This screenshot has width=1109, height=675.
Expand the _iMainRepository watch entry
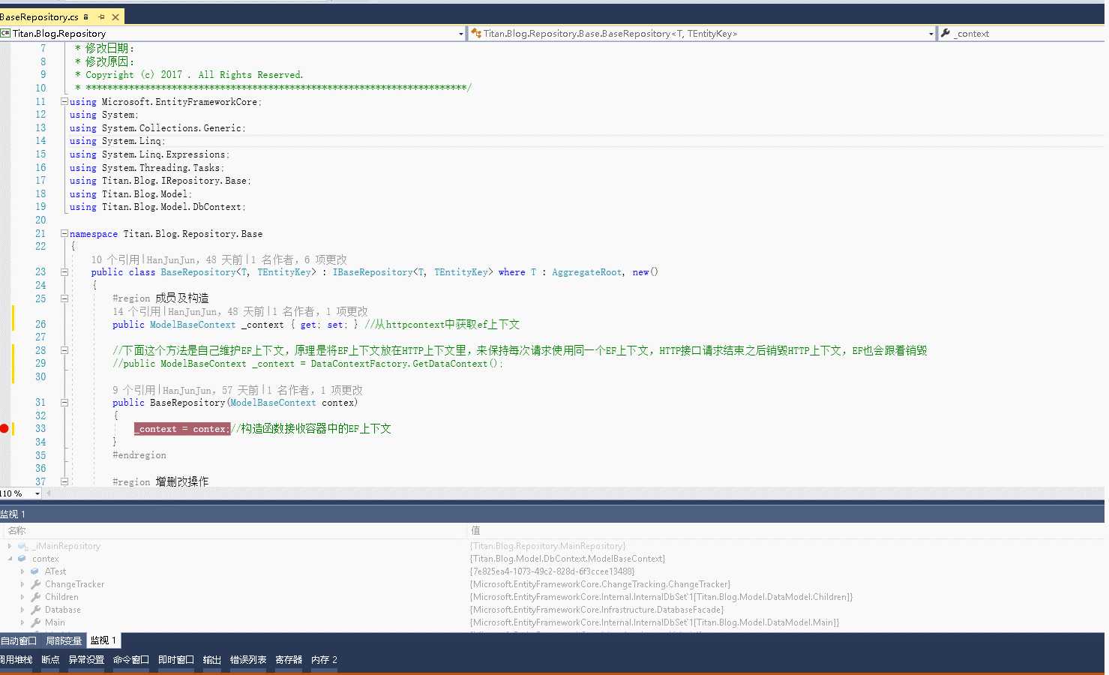pos(10,546)
